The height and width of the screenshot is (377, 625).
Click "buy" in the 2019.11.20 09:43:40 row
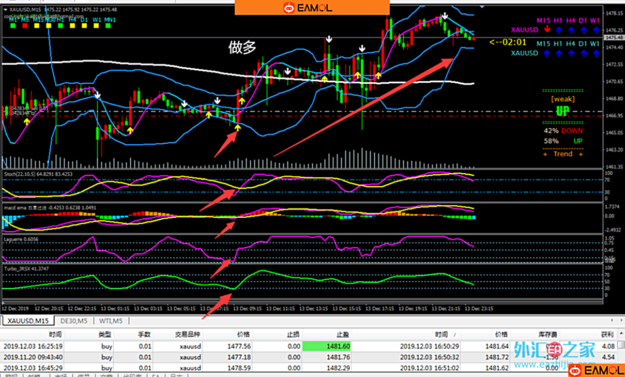pos(107,357)
